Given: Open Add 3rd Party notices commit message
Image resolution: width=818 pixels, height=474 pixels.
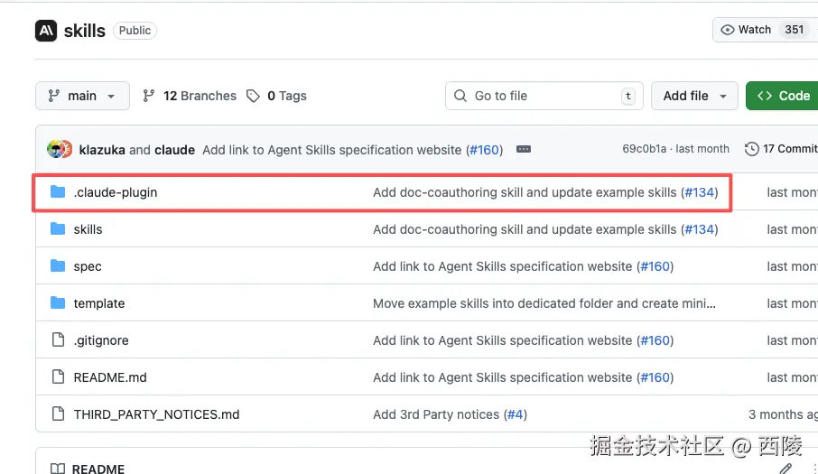Looking at the screenshot, I should (x=436, y=414).
